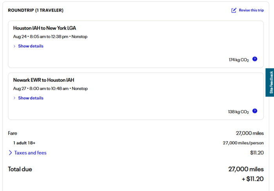
Task: Click chevron beside Houston IAH flight Show details
Action: (x=14, y=46)
